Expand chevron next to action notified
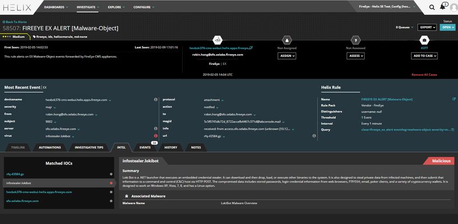The width and height of the screenshot is (458, 224). [217, 107]
